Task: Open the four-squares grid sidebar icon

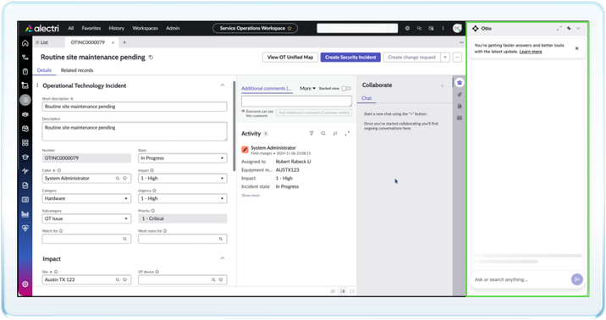Action: [25, 142]
